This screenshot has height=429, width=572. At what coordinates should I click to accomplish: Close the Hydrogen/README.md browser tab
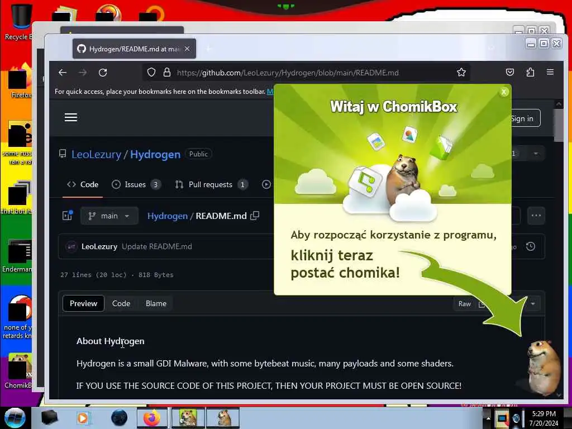(187, 49)
